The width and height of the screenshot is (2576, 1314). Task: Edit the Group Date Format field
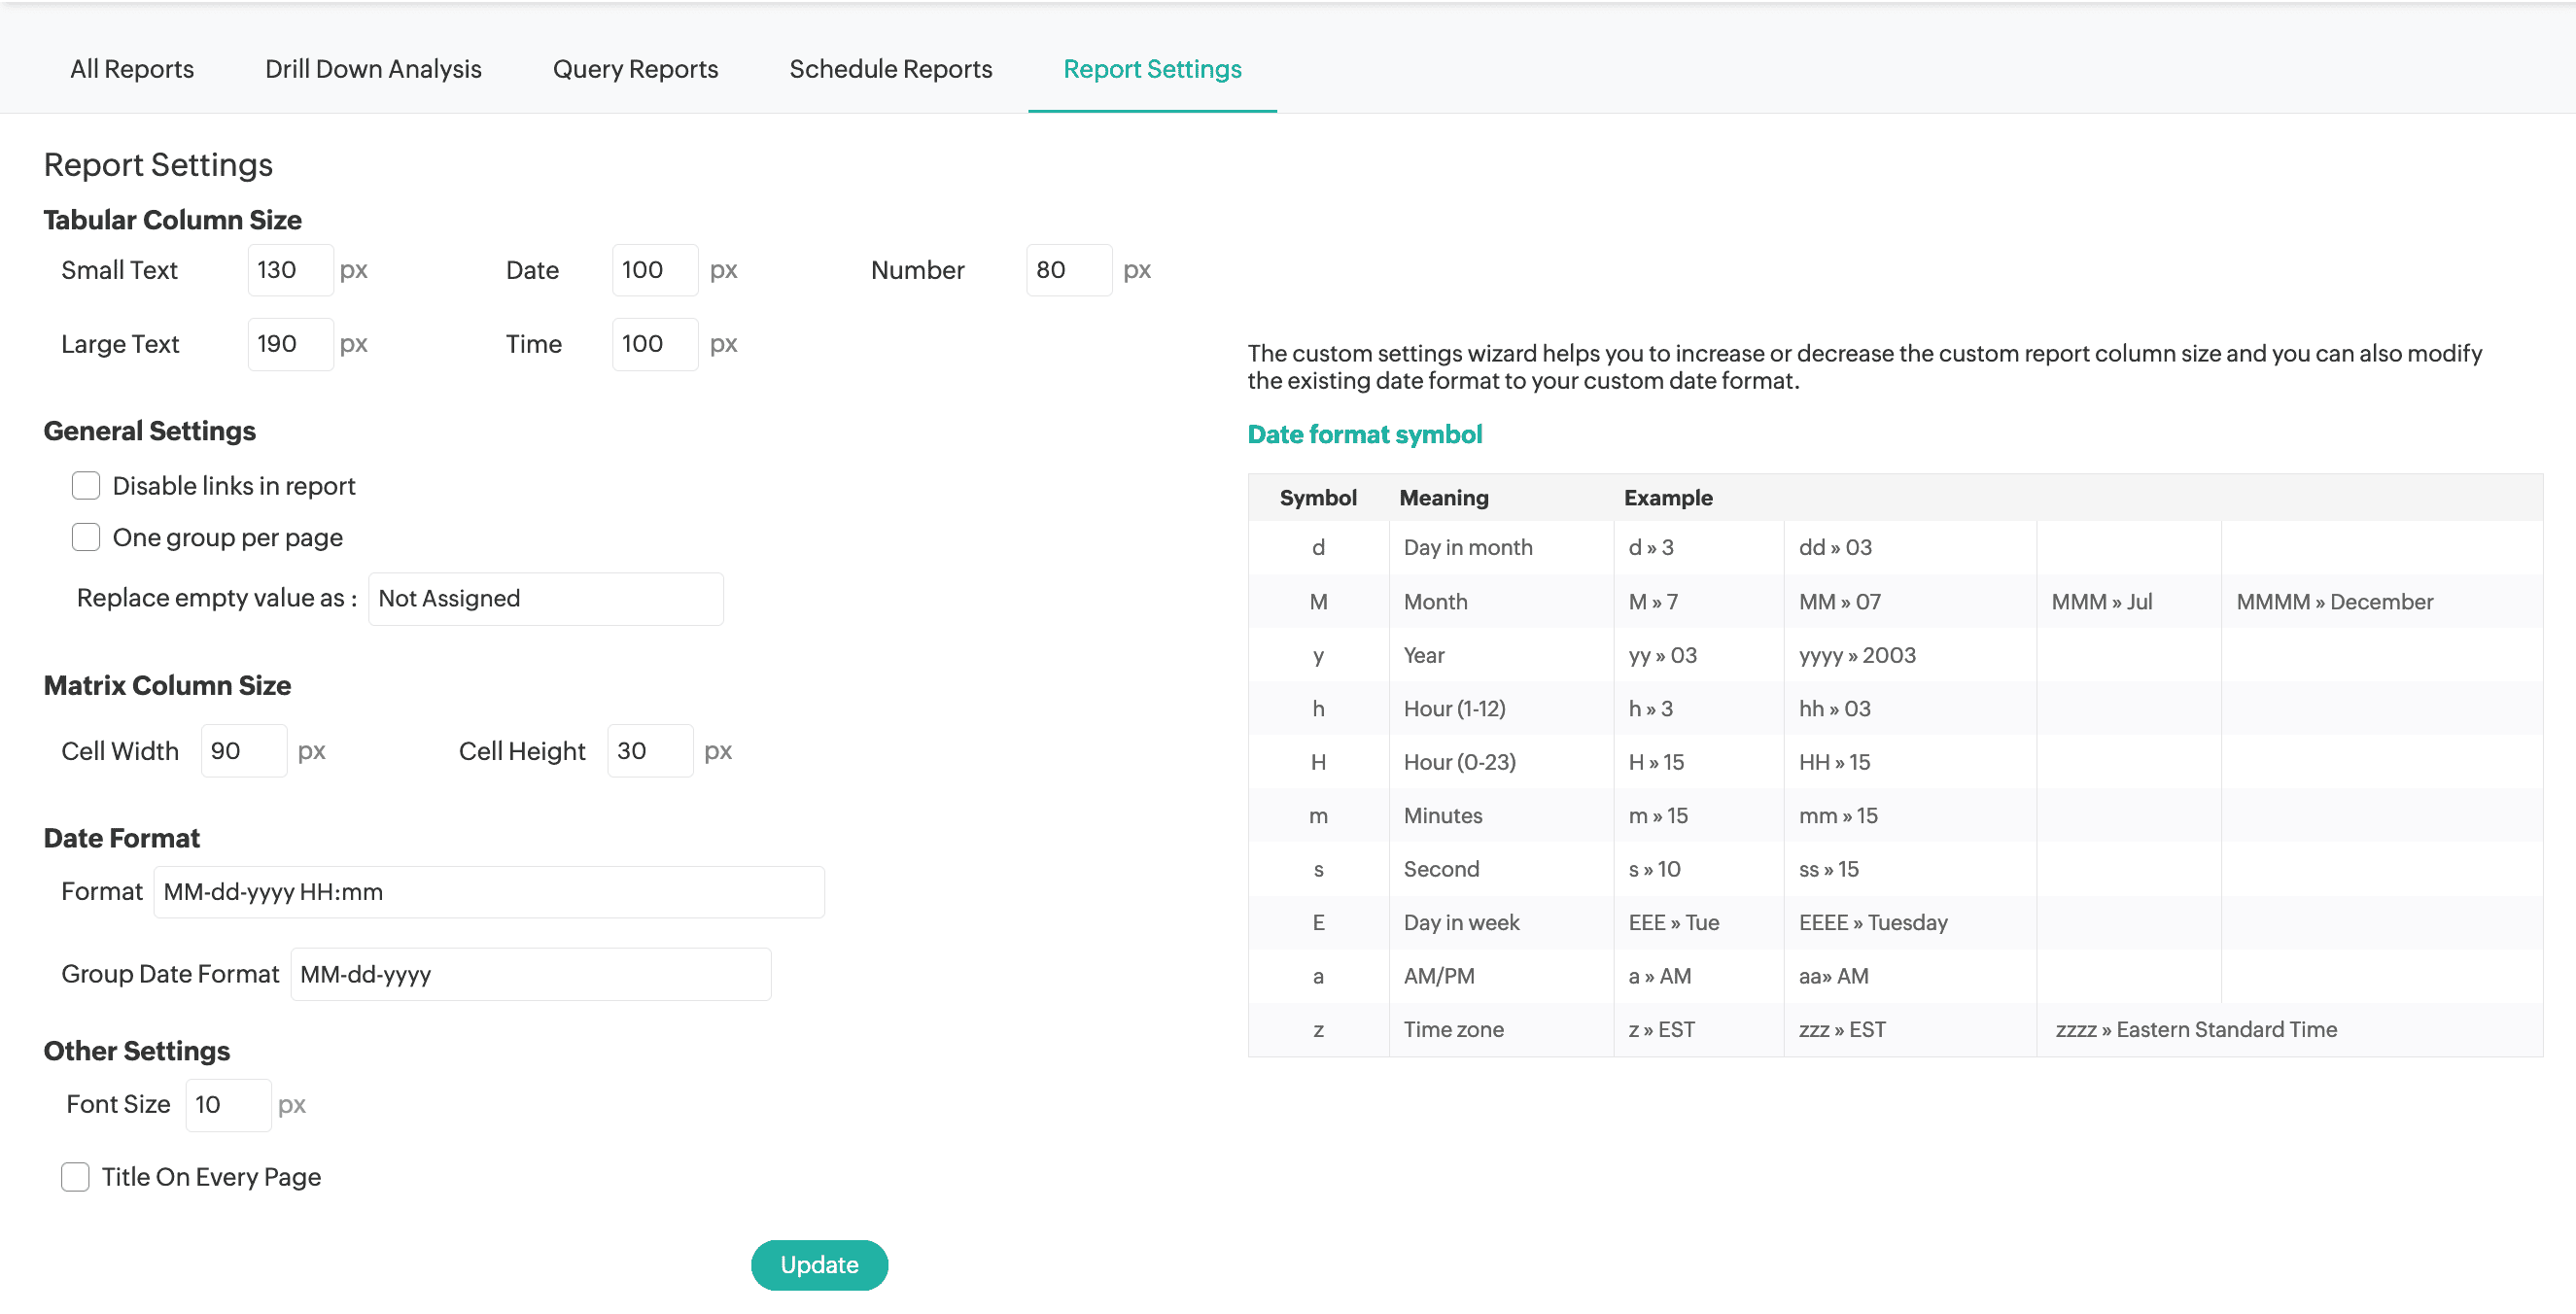[x=530, y=975]
